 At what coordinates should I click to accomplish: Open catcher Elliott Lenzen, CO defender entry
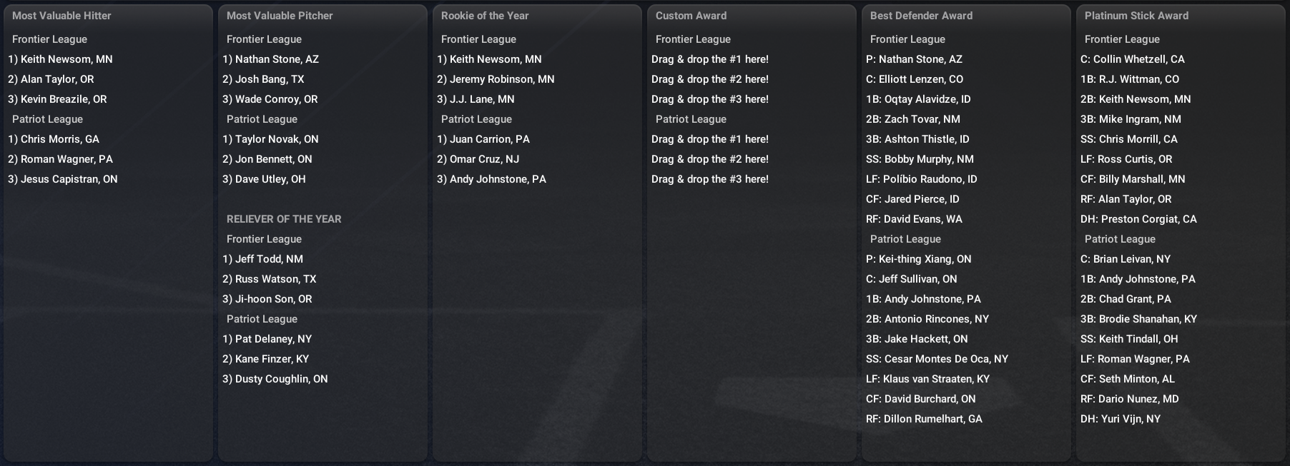pyautogui.click(x=920, y=79)
